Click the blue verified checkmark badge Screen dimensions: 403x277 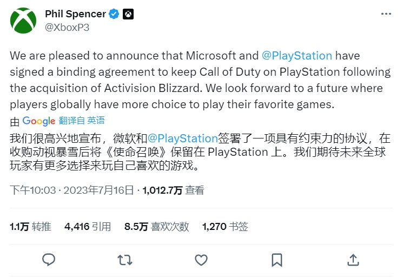coord(114,14)
